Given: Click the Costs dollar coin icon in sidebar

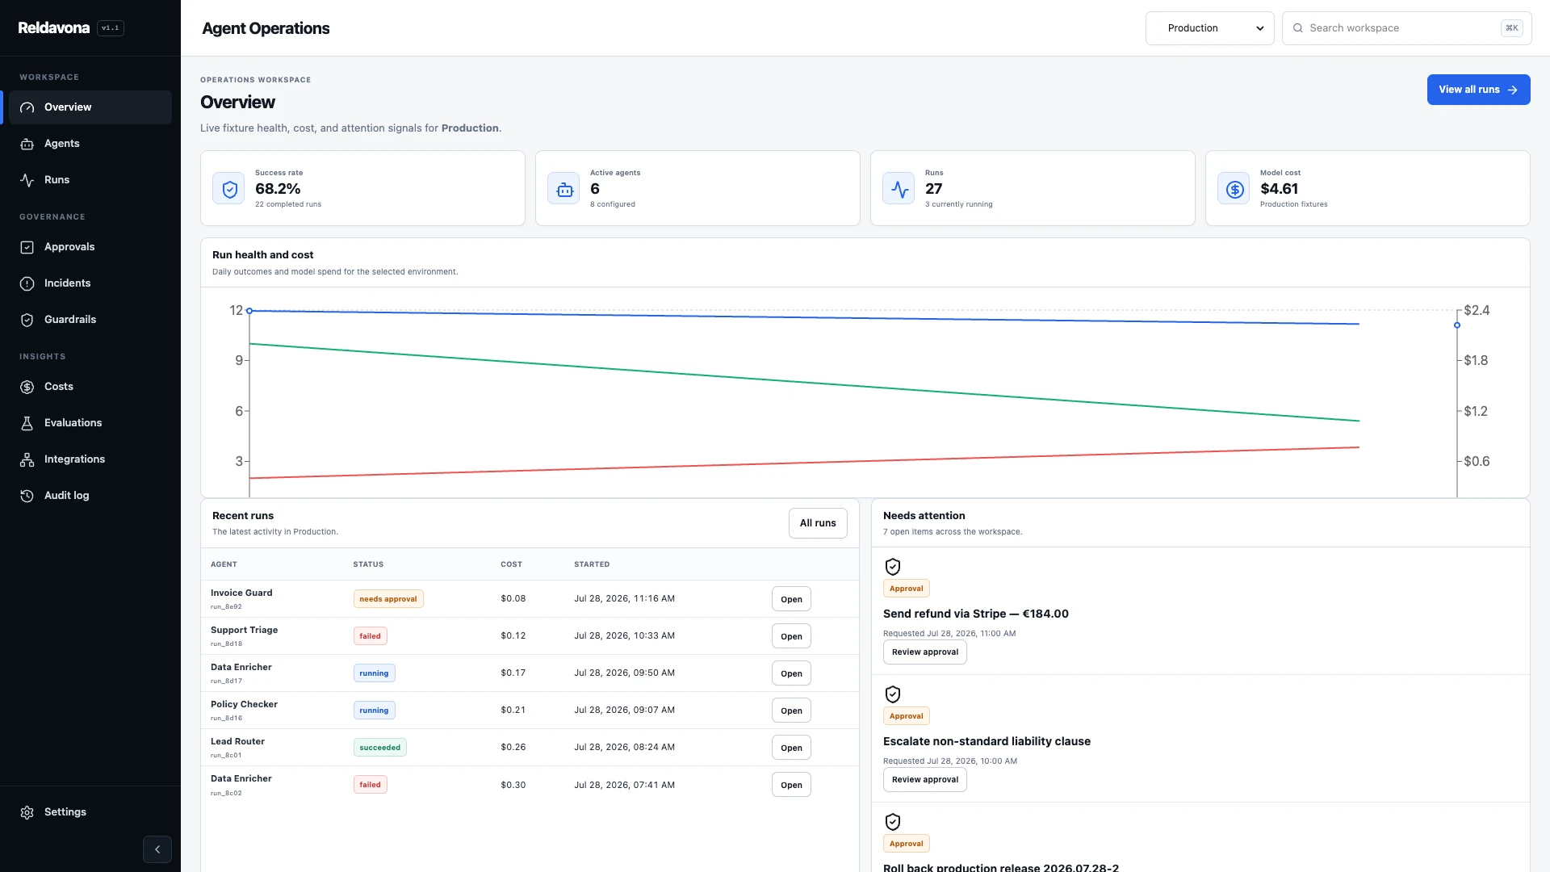Looking at the screenshot, I should coord(27,387).
